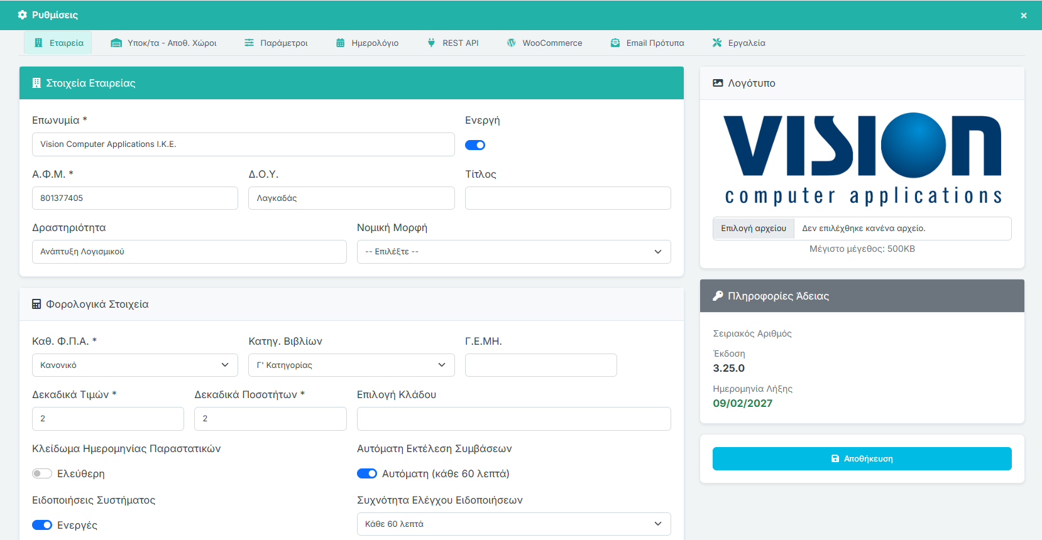1042x540 pixels.
Task: Click the WordPress icon for WooCommerce
Action: 512,43
